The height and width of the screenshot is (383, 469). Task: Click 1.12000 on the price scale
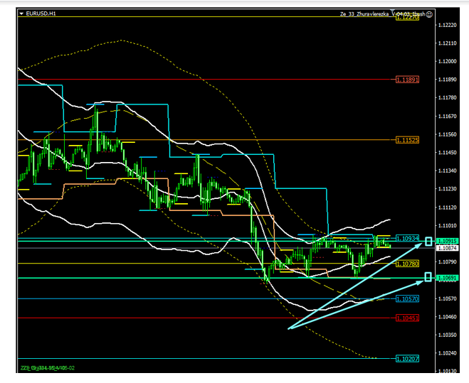click(448, 62)
